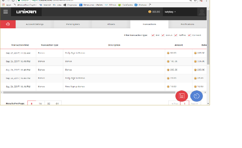
Task: Open the Outlook bookmark
Action: (x=141, y=5)
